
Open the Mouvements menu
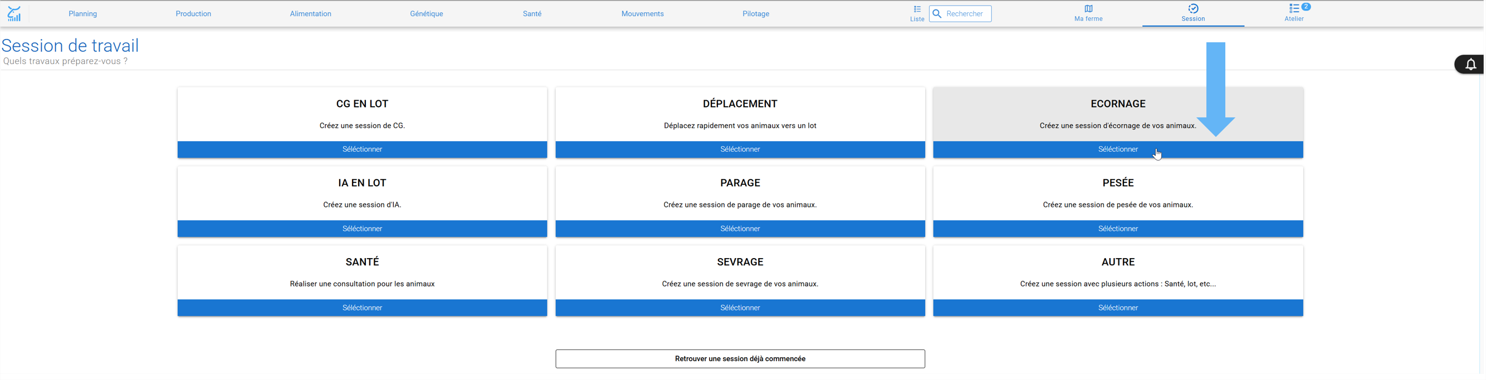coord(643,14)
